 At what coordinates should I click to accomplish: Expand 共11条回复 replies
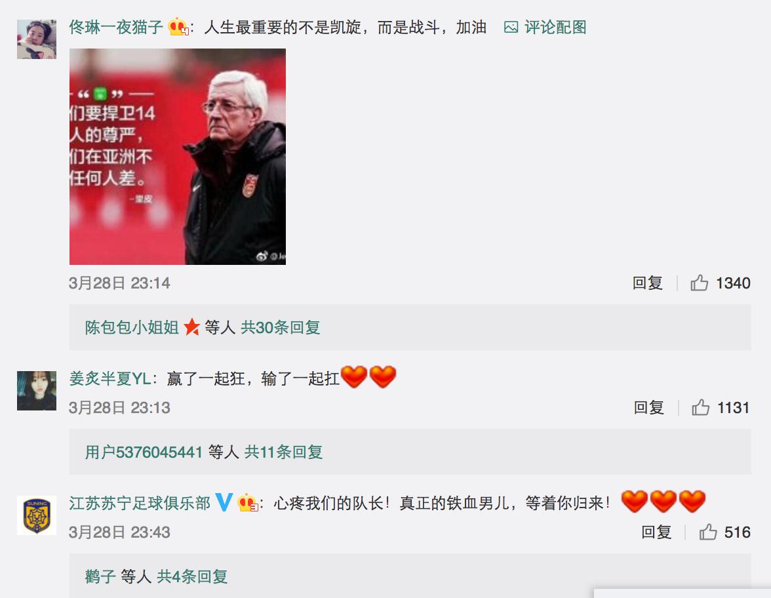click(x=283, y=451)
